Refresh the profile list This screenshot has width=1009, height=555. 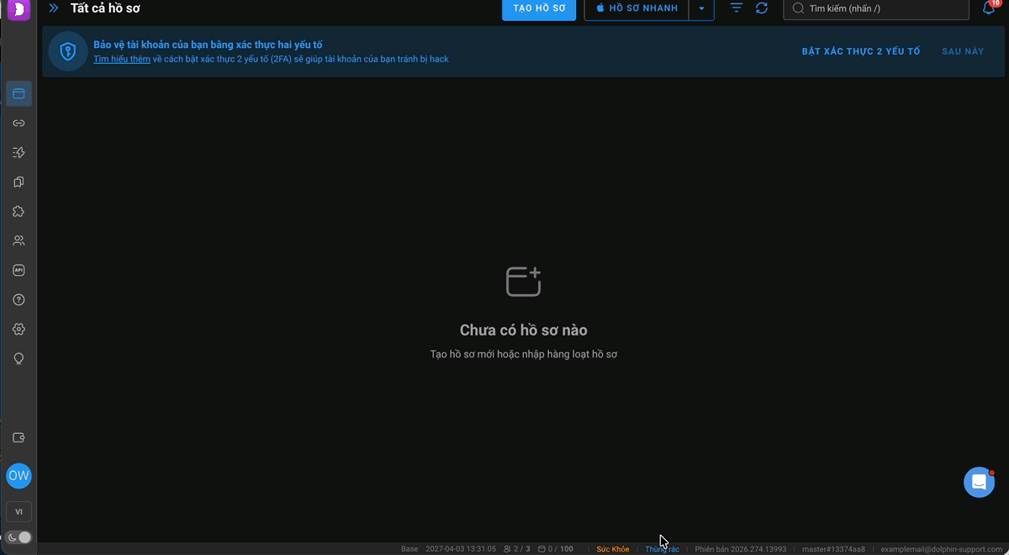pos(762,8)
